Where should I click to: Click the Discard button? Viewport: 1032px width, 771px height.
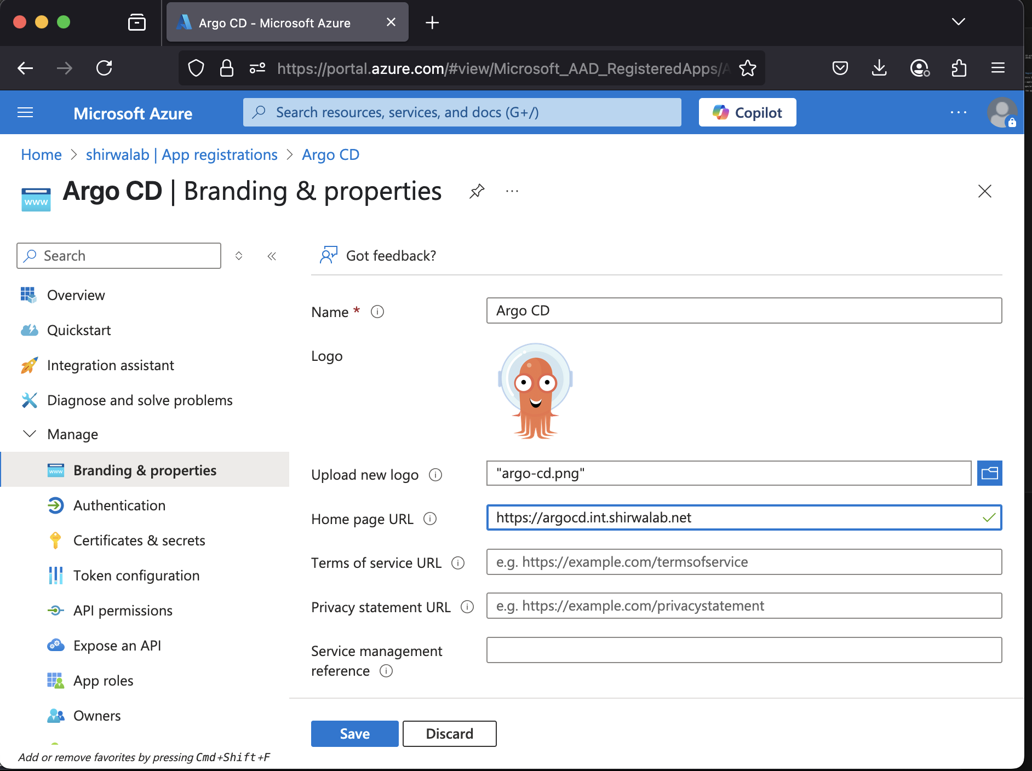pos(449,734)
